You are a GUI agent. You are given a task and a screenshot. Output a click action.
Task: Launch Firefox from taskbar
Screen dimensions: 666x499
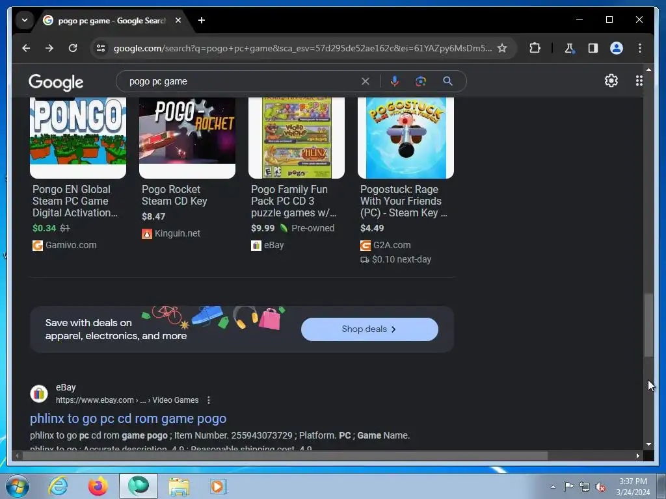(98, 486)
